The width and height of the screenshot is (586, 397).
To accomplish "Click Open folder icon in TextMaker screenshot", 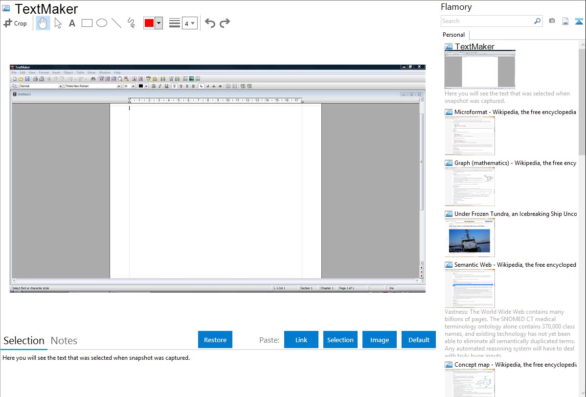I will 21,79.
